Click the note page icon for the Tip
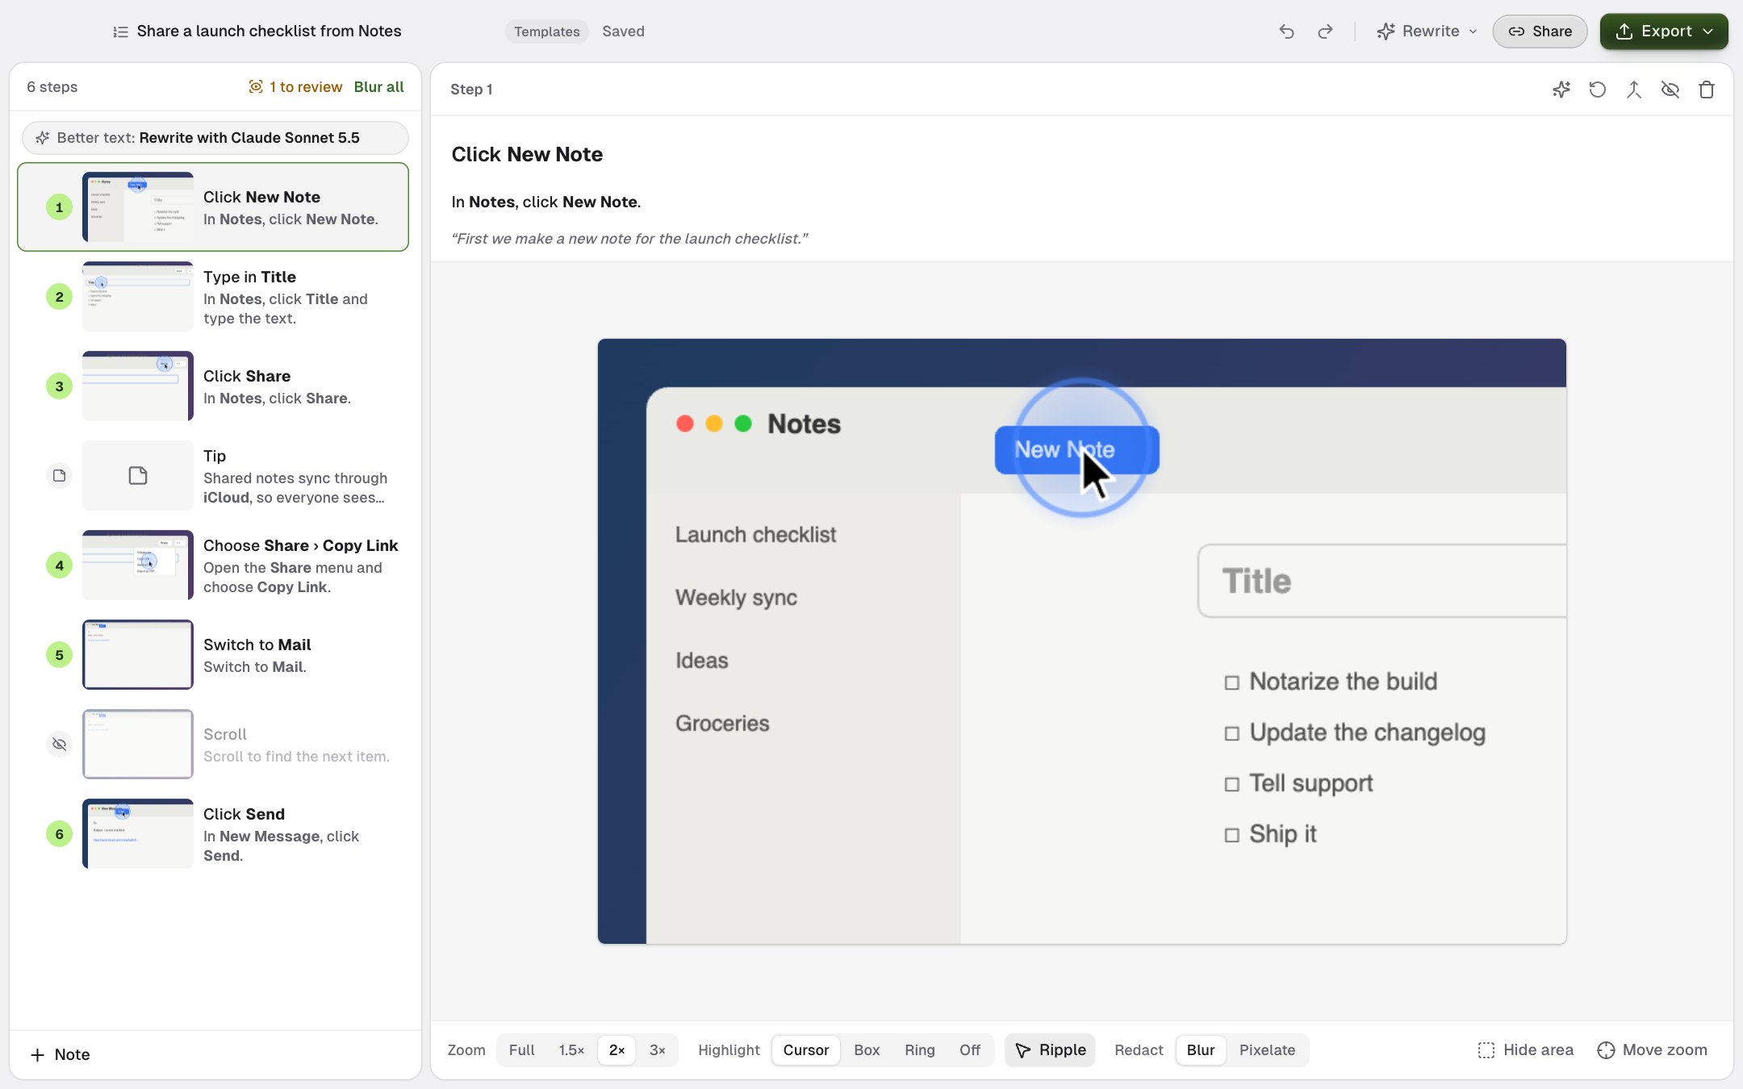 pyautogui.click(x=59, y=476)
